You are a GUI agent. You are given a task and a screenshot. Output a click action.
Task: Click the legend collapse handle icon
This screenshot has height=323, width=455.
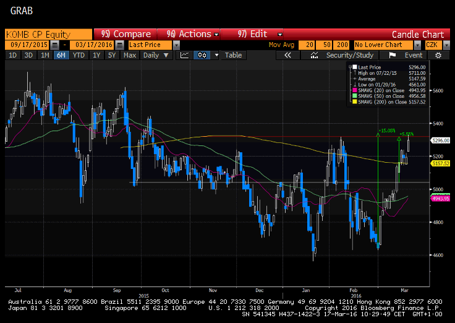[x=351, y=67]
